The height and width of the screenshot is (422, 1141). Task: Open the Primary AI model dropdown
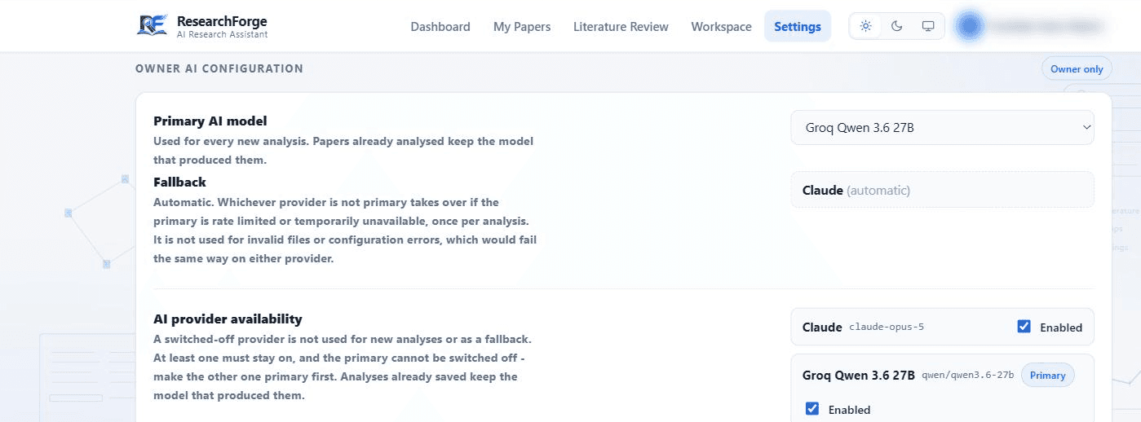[942, 127]
